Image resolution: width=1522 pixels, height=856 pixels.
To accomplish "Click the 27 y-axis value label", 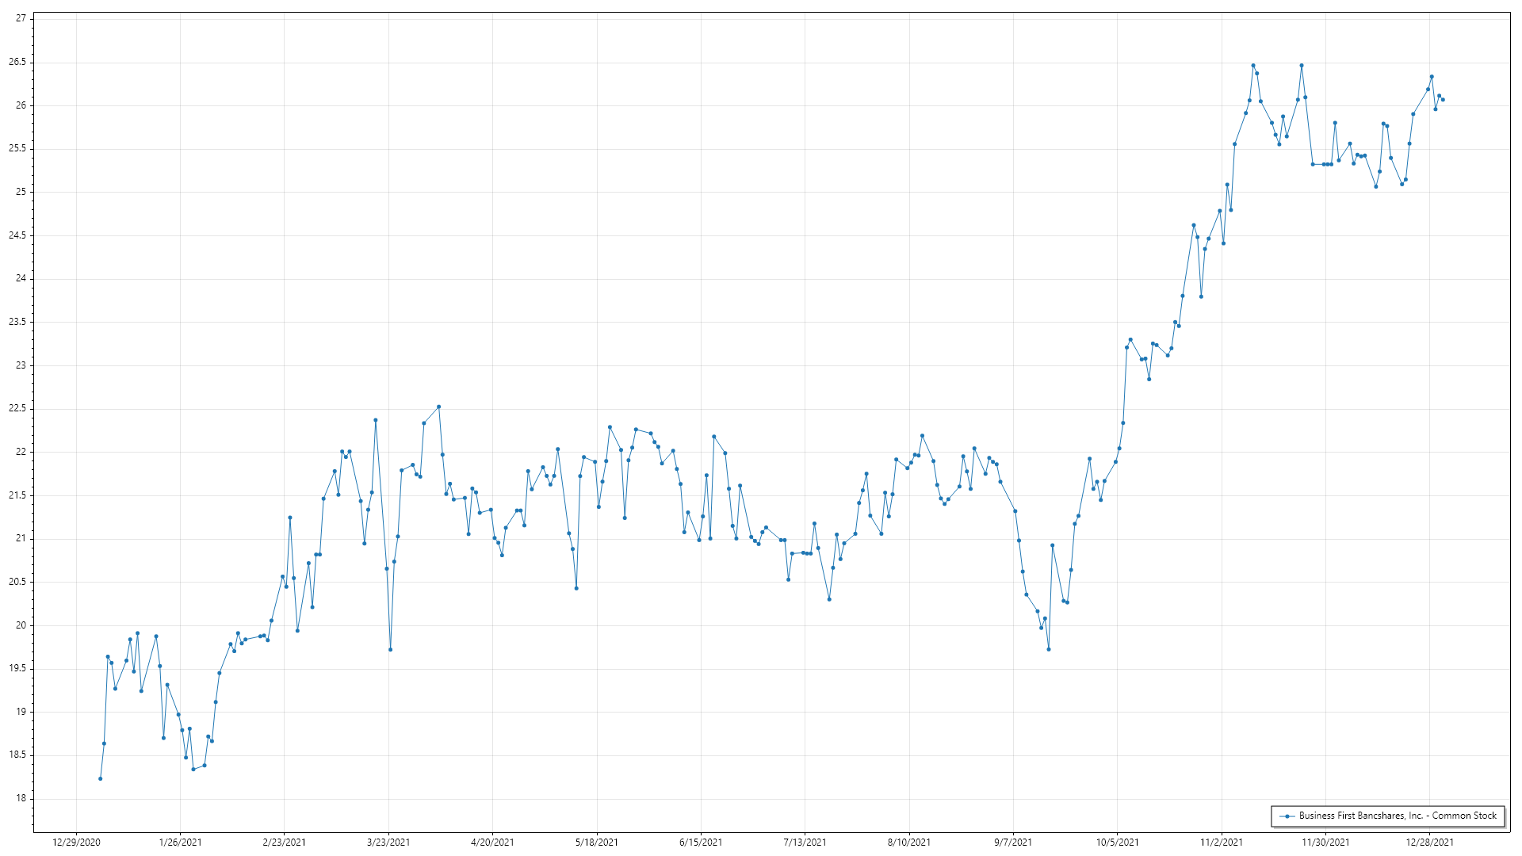I will (x=21, y=18).
